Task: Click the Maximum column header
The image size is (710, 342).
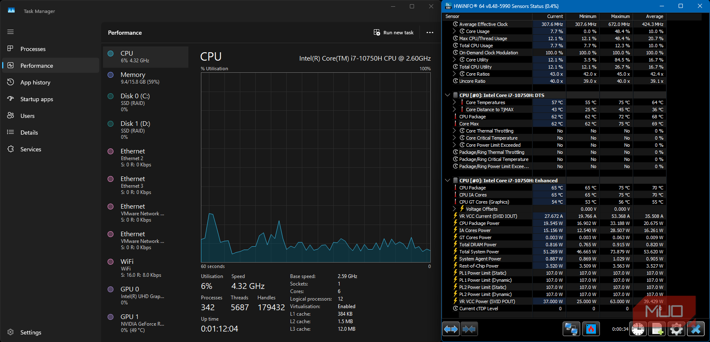Action: [616, 16]
